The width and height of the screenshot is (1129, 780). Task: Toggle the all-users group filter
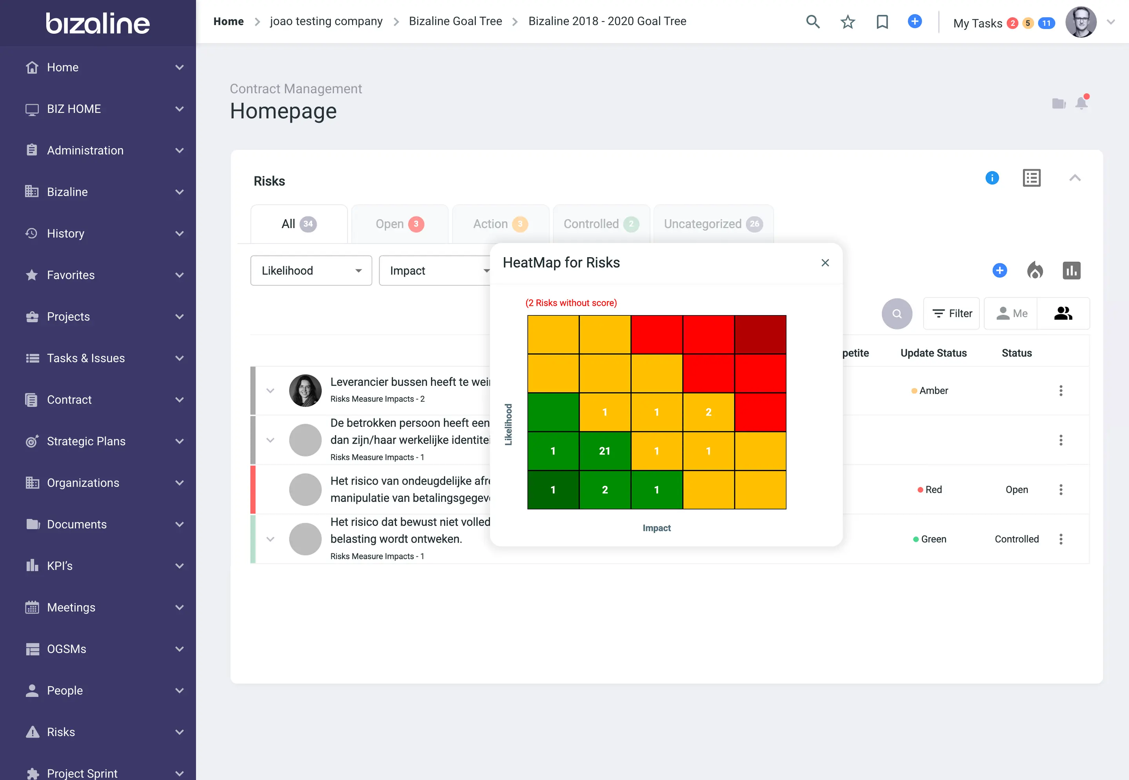[1063, 314]
